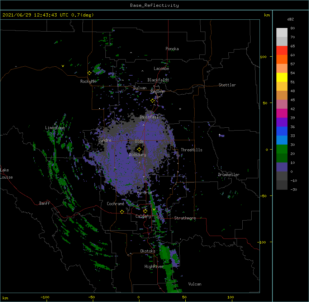Viewport: 309px width, 302px height.
Task: Click the Lacombe town label
Action: point(161,69)
